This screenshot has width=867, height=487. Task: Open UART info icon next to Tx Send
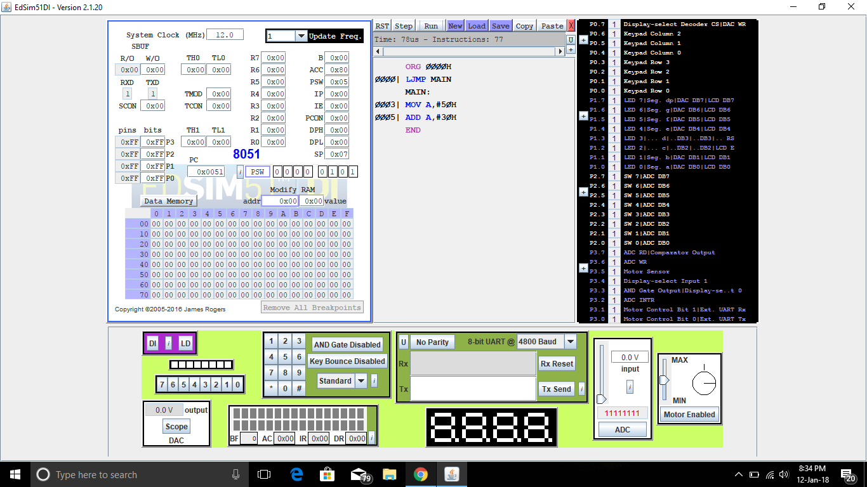point(581,389)
